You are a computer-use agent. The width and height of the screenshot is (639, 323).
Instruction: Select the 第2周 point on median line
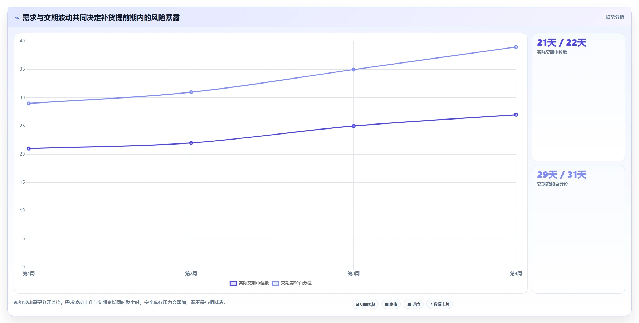(191, 143)
